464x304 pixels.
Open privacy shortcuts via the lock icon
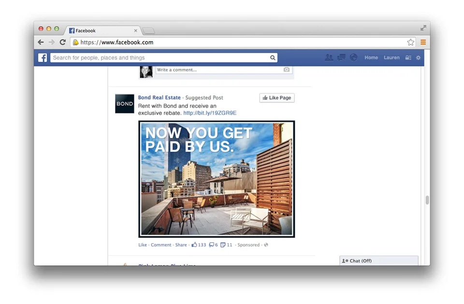pyautogui.click(x=408, y=57)
